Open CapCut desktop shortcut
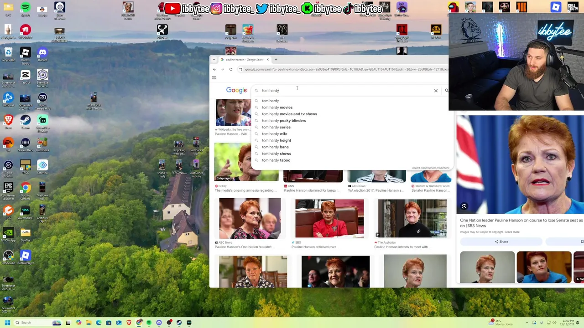584x328 pixels. (x=25, y=77)
